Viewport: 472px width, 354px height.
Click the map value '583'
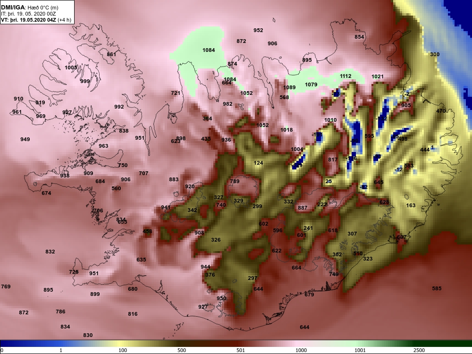[409, 166]
